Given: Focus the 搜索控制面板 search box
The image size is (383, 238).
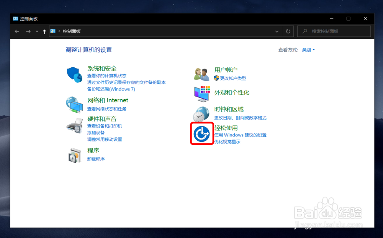Looking at the screenshot, I should 334,31.
